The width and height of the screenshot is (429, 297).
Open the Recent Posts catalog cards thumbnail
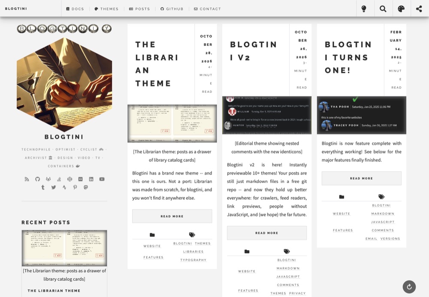[x=64, y=248]
